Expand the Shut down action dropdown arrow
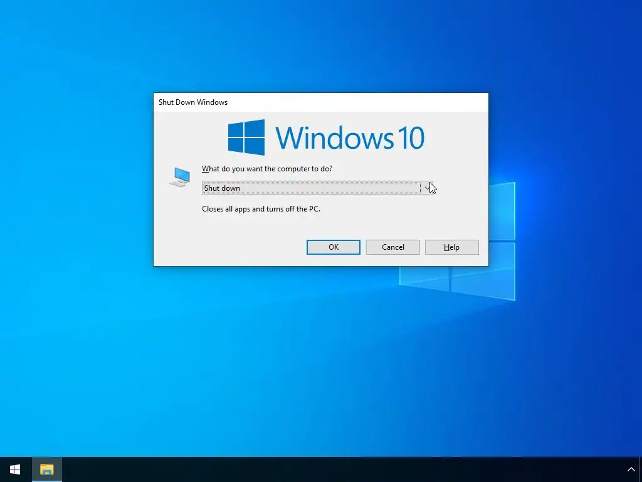The width and height of the screenshot is (642, 482). (x=427, y=188)
